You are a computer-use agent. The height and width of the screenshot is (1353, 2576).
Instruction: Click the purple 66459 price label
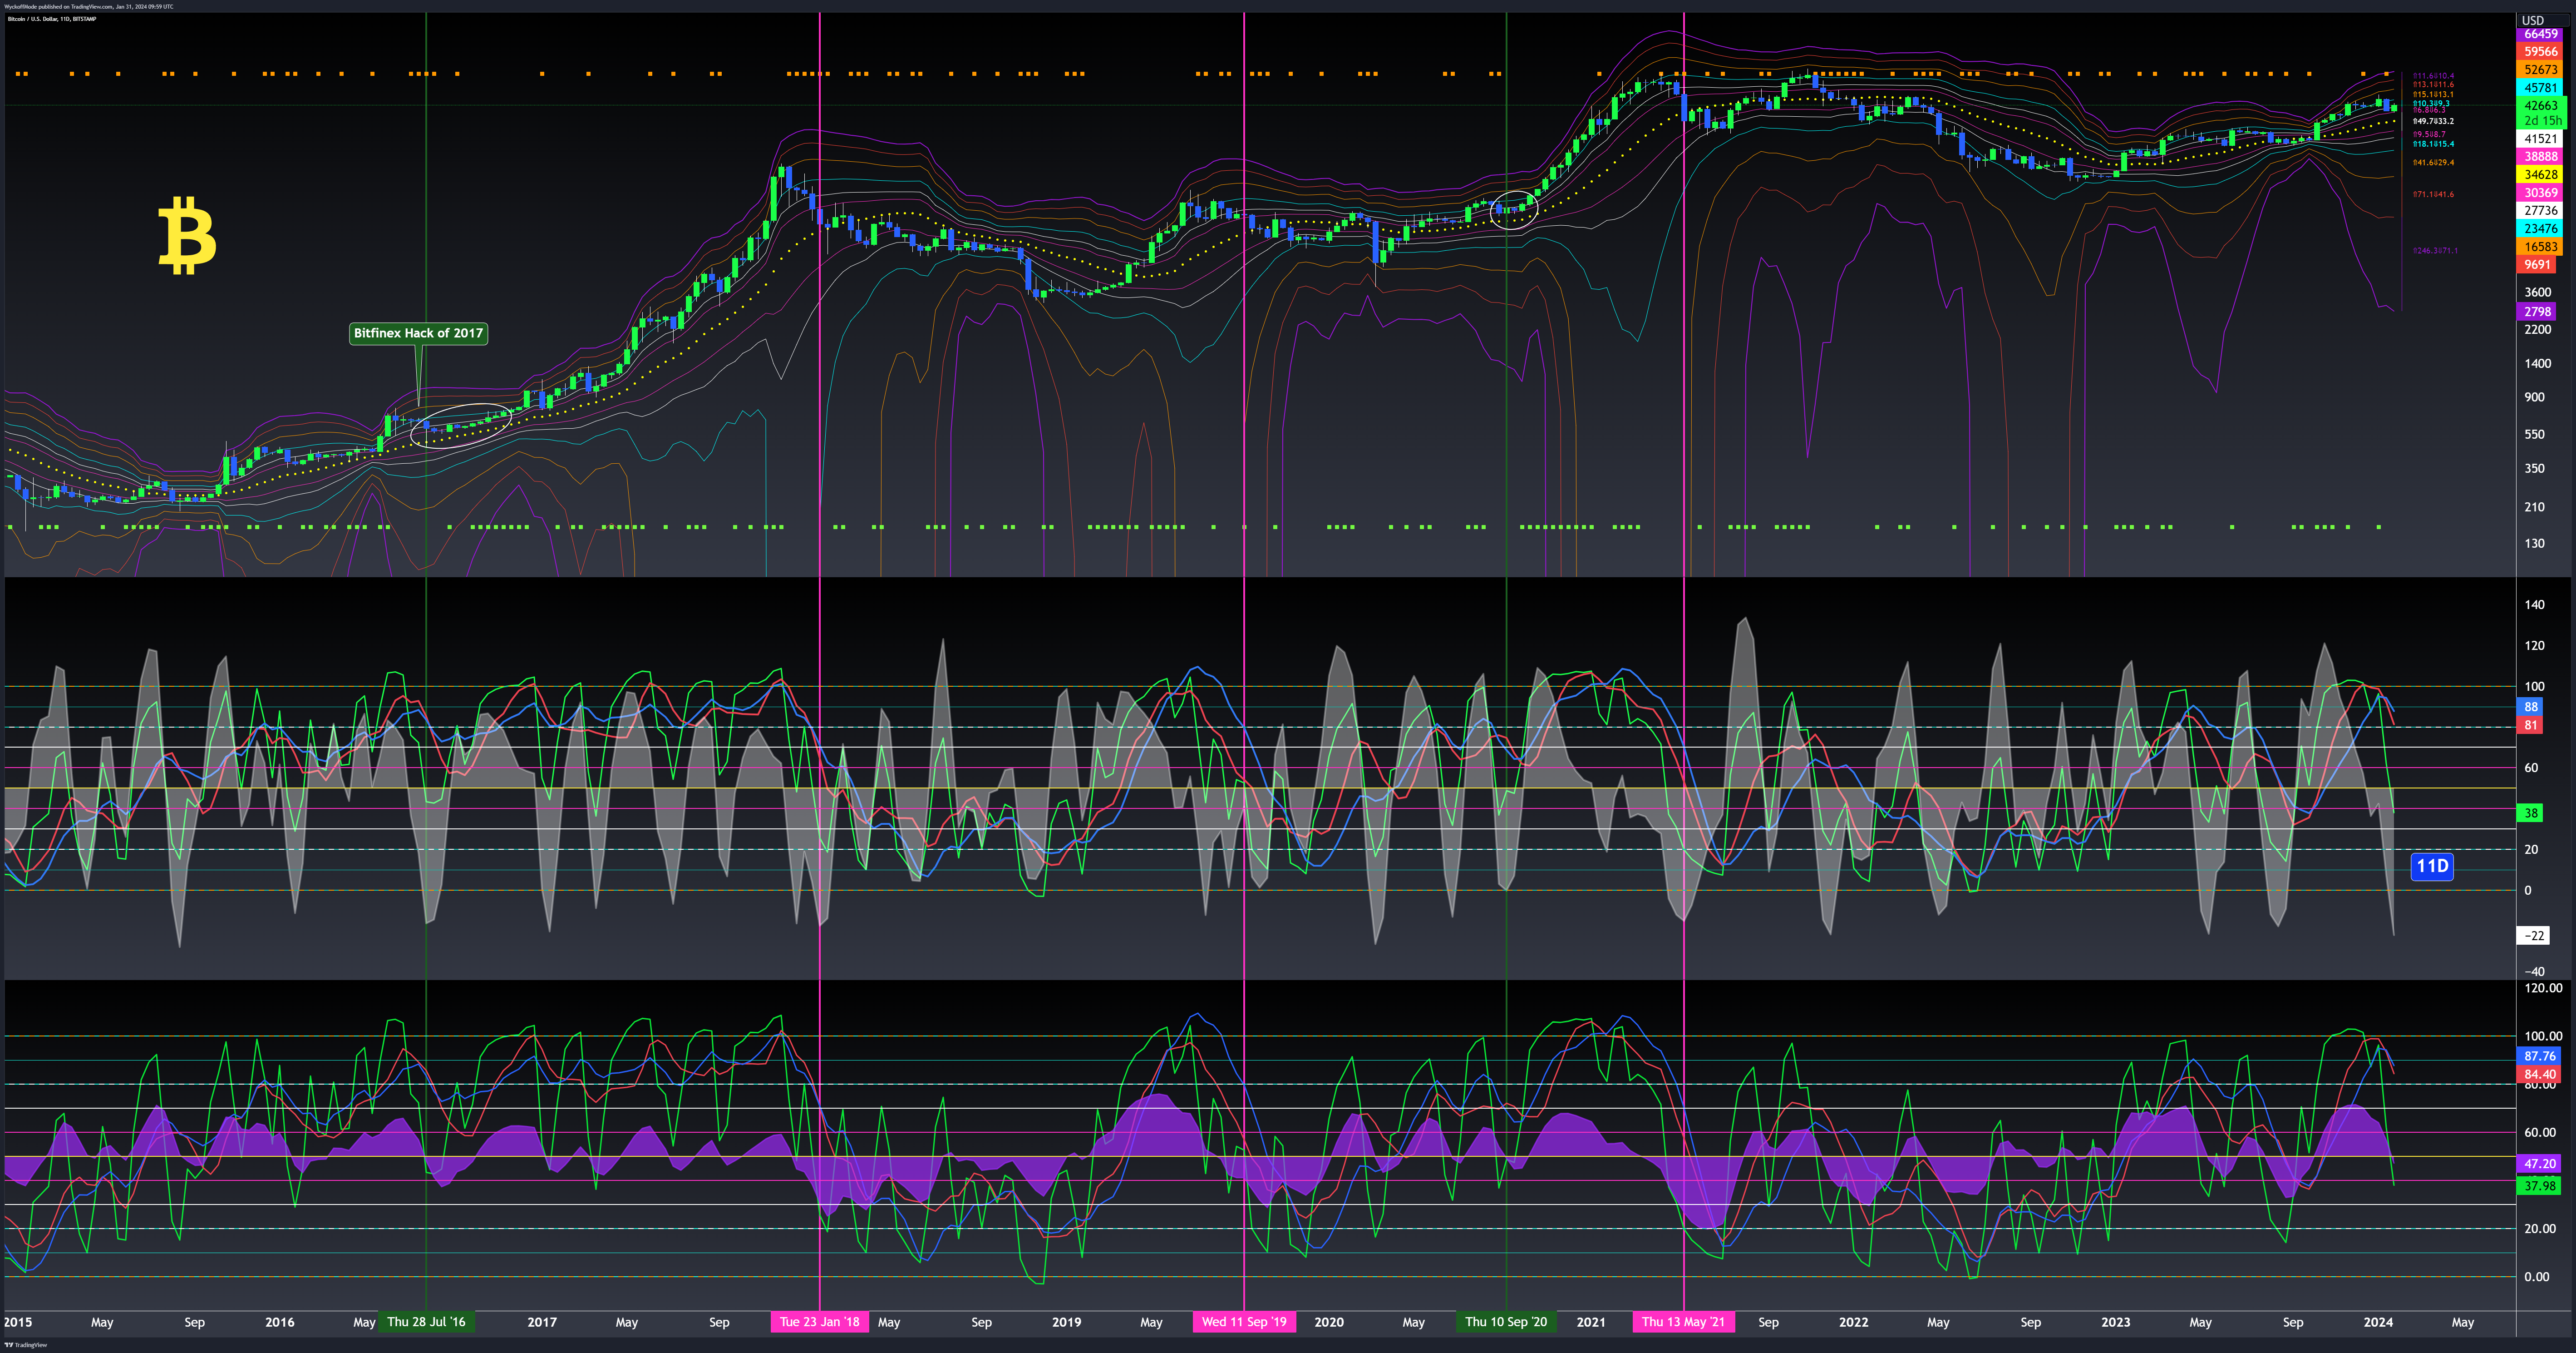coord(2540,34)
